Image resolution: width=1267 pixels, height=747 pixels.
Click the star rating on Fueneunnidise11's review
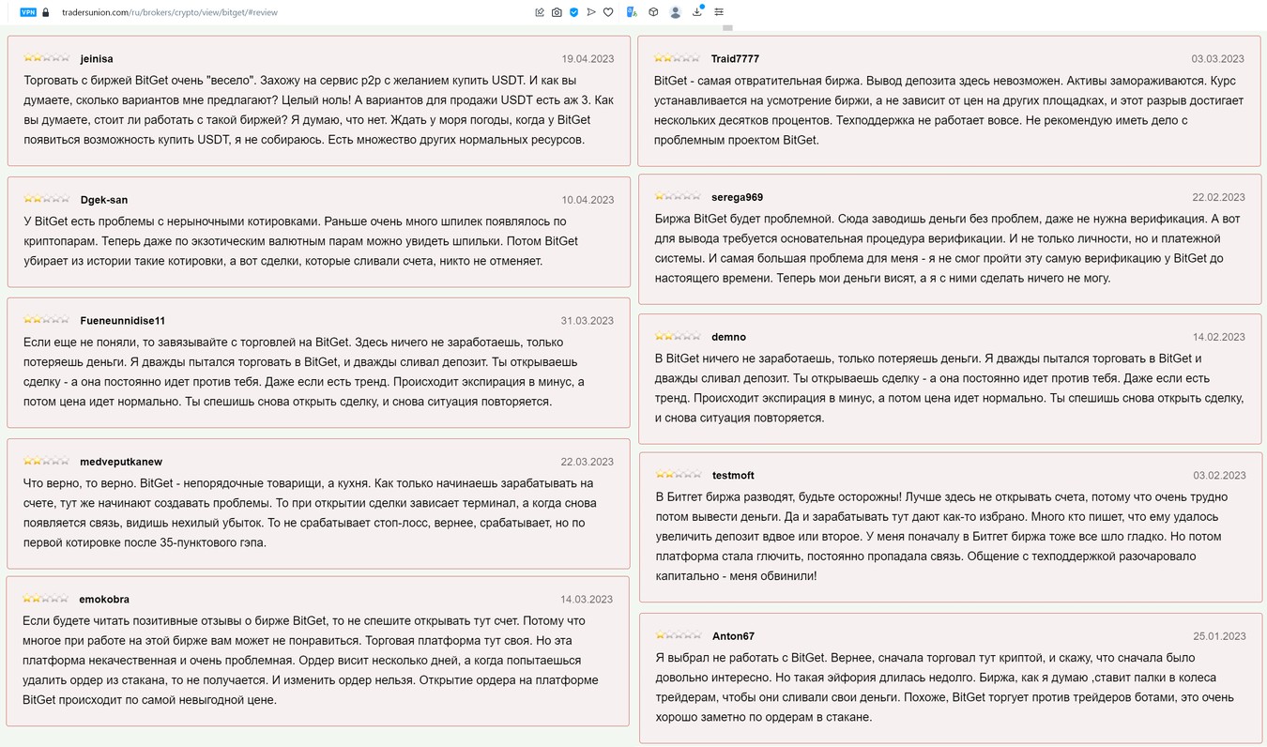tap(46, 320)
